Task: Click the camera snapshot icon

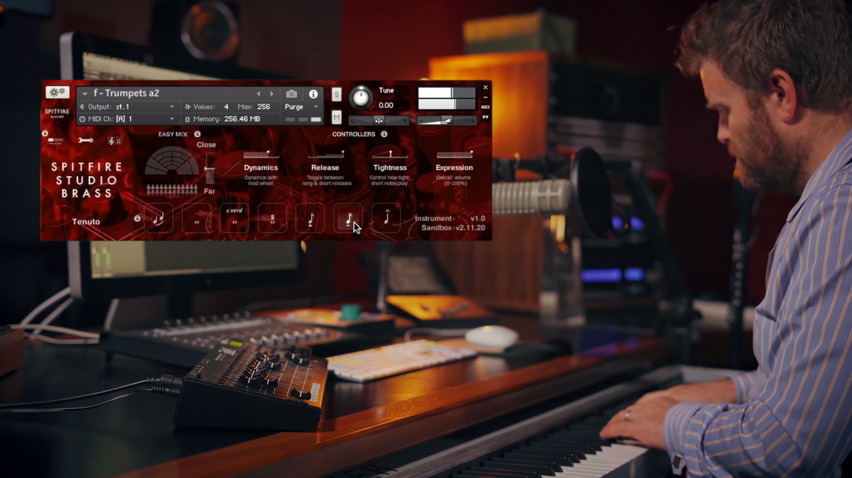Action: click(x=291, y=94)
